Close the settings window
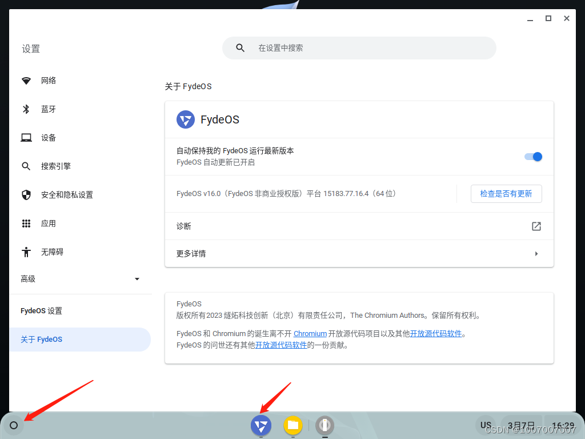 (x=566, y=19)
